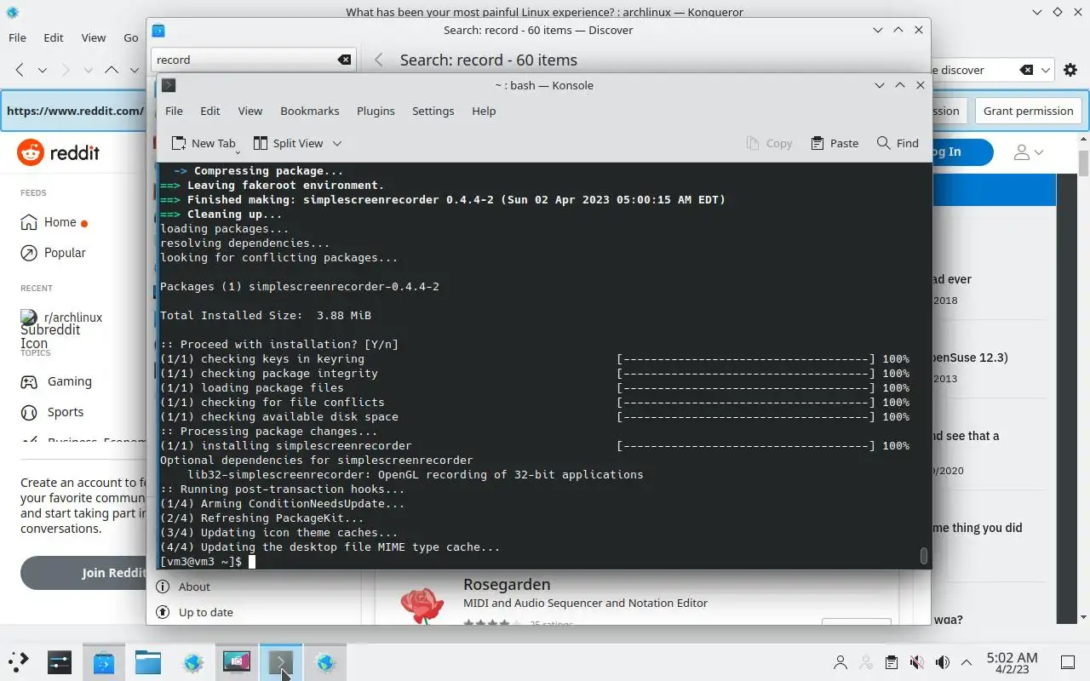Expand hidden system tray icons arrow
This screenshot has width=1090, height=681.
967,662
